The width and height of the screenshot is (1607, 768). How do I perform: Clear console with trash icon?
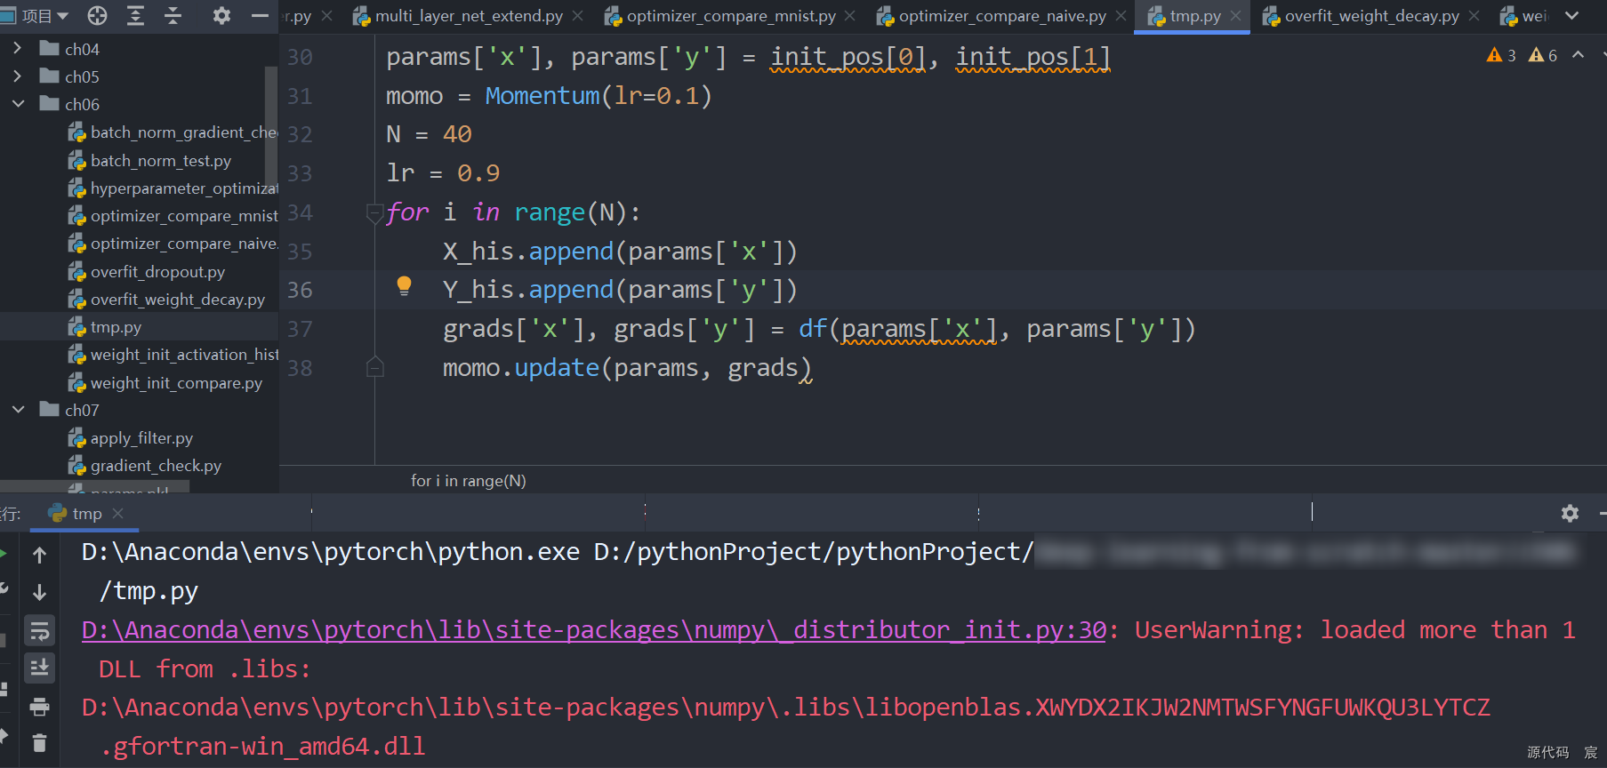[39, 742]
